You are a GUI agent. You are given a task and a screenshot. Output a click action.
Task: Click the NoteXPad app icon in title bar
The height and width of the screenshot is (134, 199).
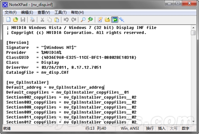tap(5, 5)
